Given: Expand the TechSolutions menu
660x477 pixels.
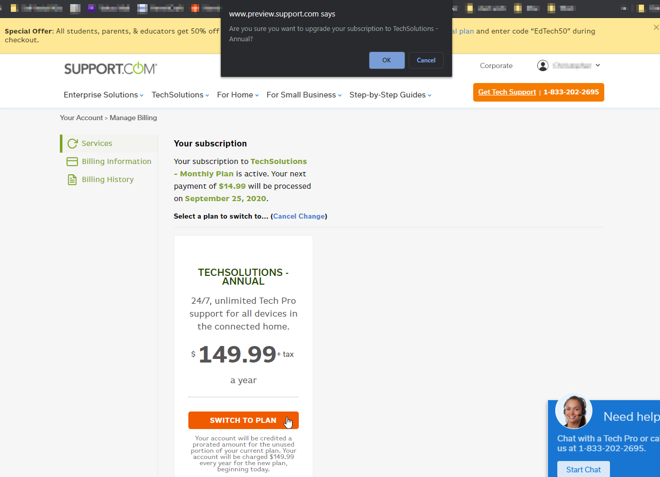Looking at the screenshot, I should (x=180, y=95).
